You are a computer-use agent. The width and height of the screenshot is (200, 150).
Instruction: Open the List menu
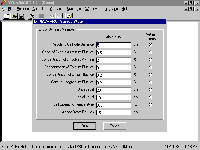[79, 9]
